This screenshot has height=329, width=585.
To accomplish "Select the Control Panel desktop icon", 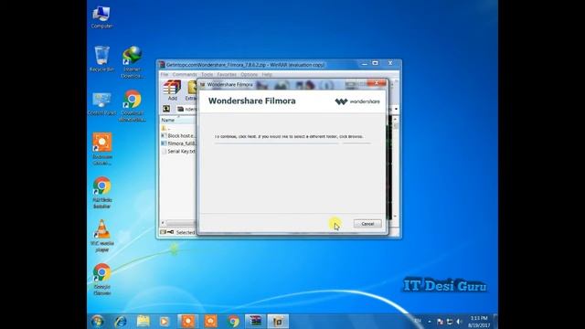I will 101,104.
